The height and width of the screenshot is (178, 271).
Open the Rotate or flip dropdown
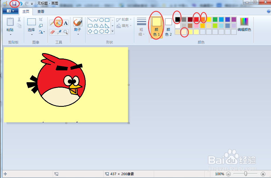coord(42,32)
